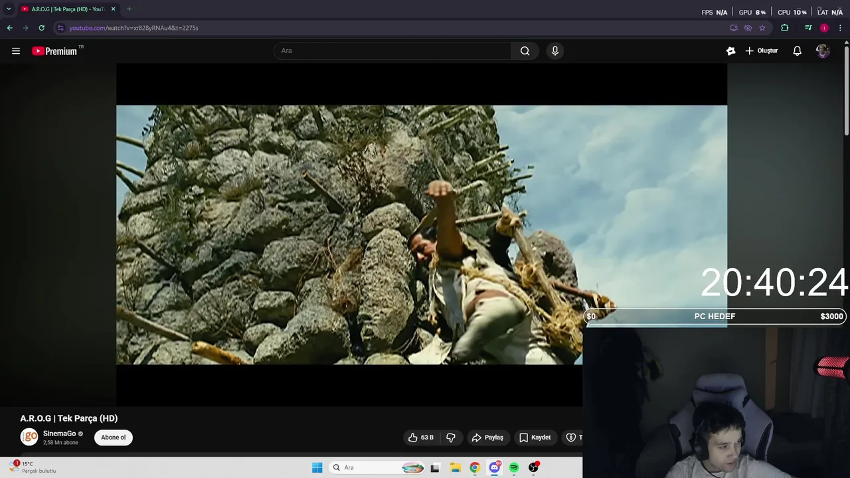Open the 15°C weather widget

[33, 467]
